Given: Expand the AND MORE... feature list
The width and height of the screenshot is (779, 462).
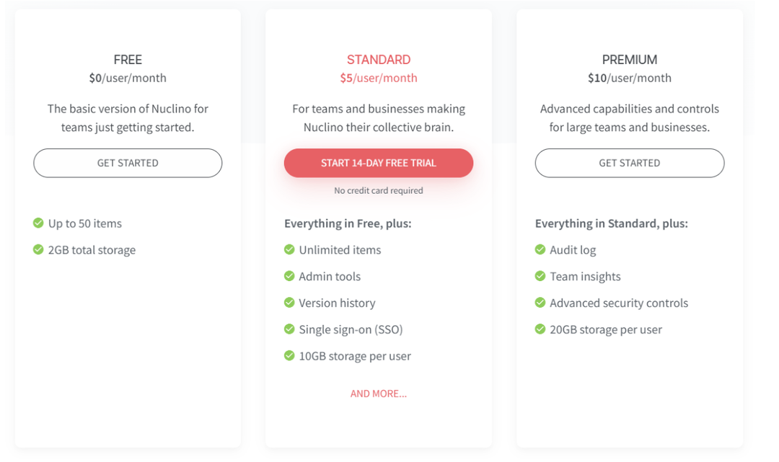Looking at the screenshot, I should (x=379, y=394).
